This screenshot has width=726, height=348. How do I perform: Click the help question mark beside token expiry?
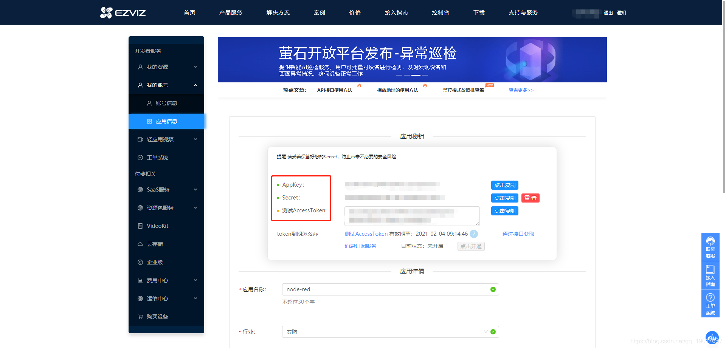[474, 234]
